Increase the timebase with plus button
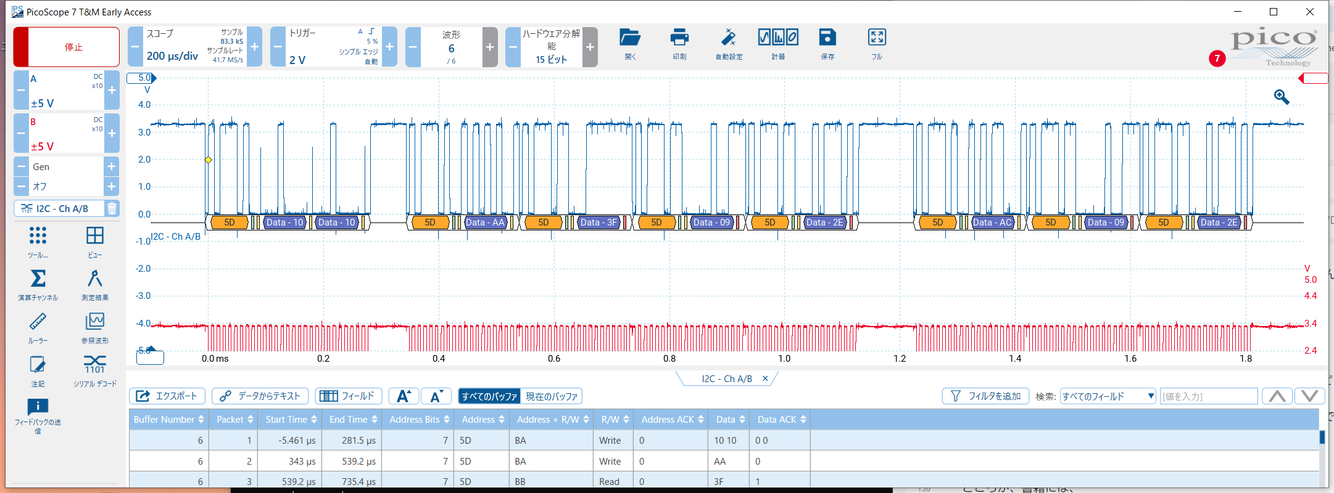This screenshot has width=1334, height=493. (254, 47)
